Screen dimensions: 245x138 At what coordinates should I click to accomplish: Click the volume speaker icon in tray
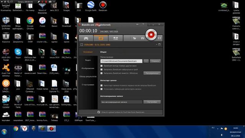click(222, 135)
